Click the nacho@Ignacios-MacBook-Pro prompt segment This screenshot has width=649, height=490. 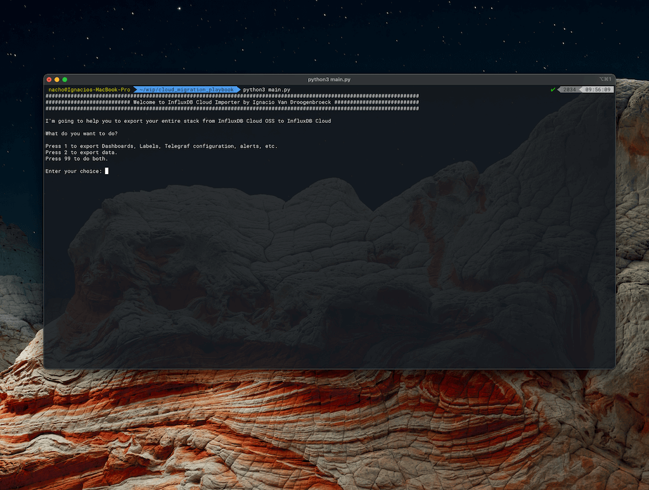click(x=89, y=89)
